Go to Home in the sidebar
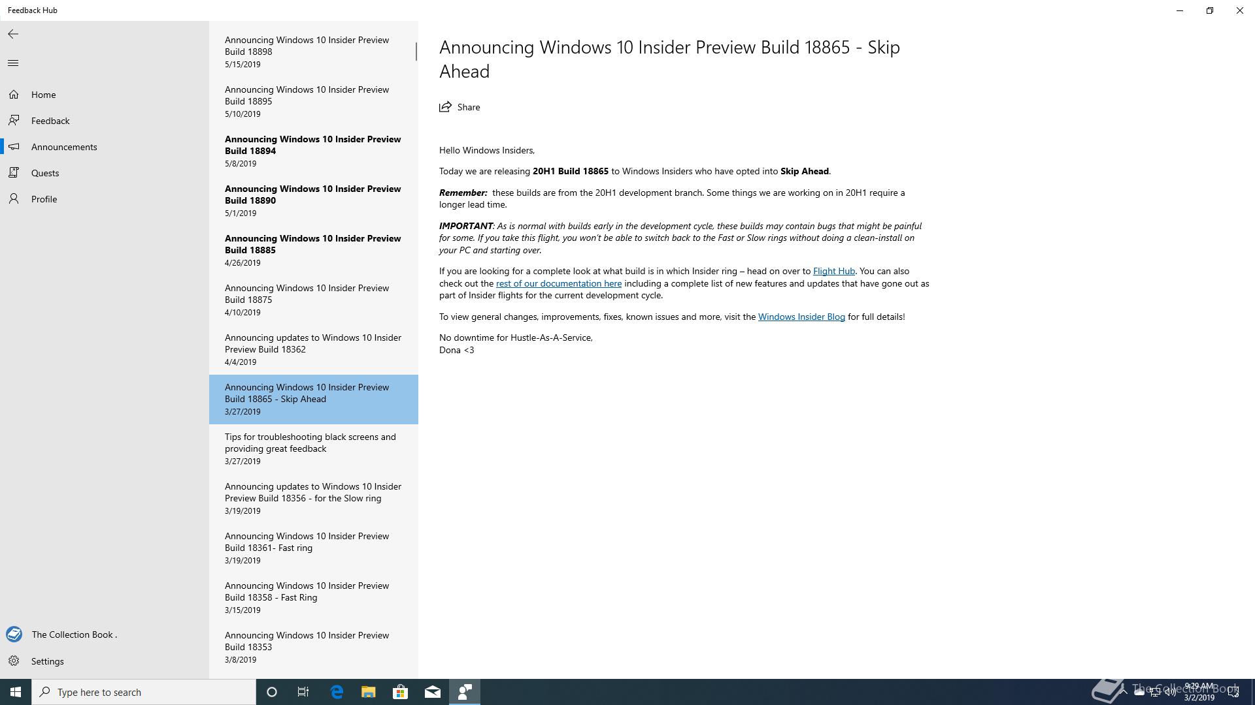 [x=105, y=95]
